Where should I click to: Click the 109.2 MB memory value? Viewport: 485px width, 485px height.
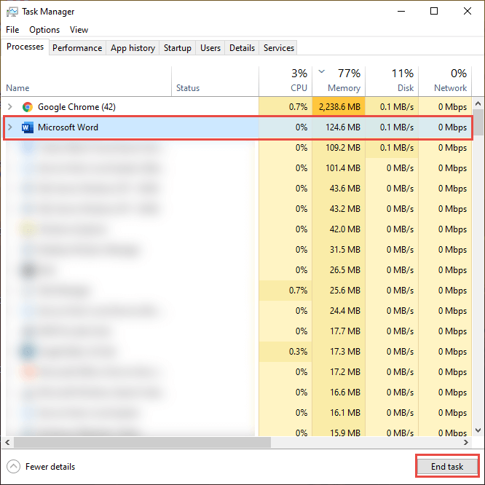(x=343, y=148)
